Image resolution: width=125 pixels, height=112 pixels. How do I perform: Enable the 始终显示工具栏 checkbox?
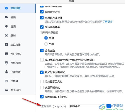(x=42, y=81)
